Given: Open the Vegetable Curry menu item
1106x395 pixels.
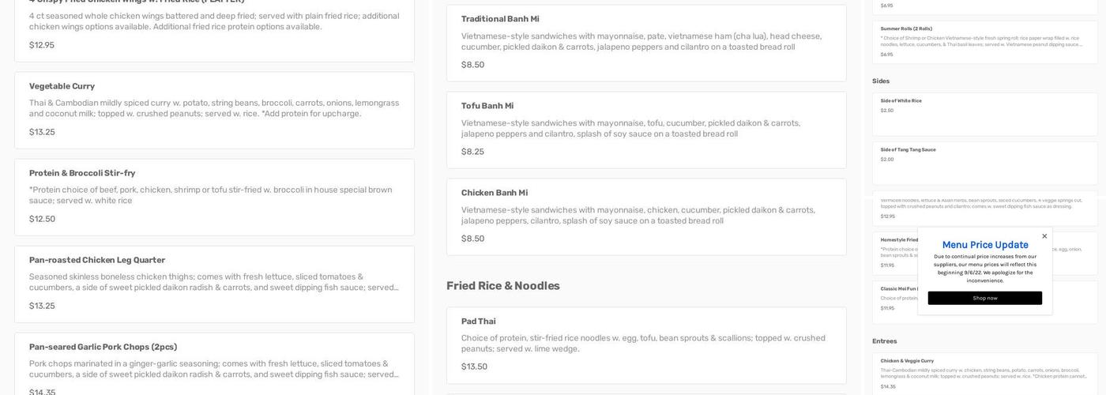Looking at the screenshot, I should pyautogui.click(x=214, y=109).
